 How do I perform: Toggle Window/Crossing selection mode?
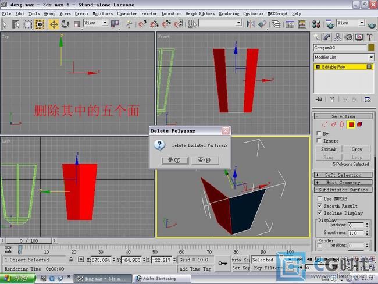(40, 24)
